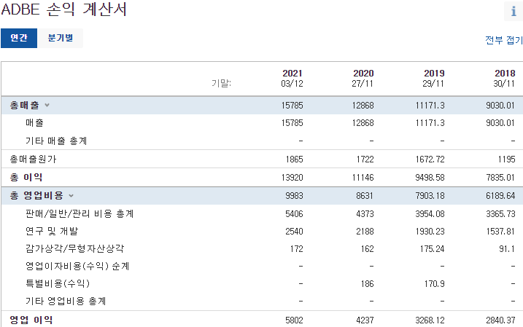Click 연구 및 개발 value 2540
The image size is (523, 327).
[x=294, y=231]
